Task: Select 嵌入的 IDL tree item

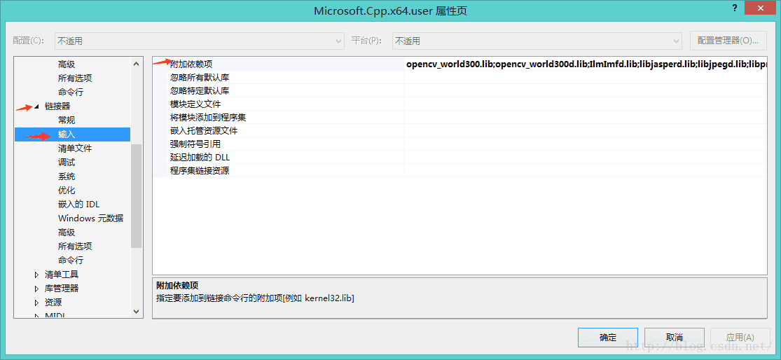Action: tap(78, 204)
